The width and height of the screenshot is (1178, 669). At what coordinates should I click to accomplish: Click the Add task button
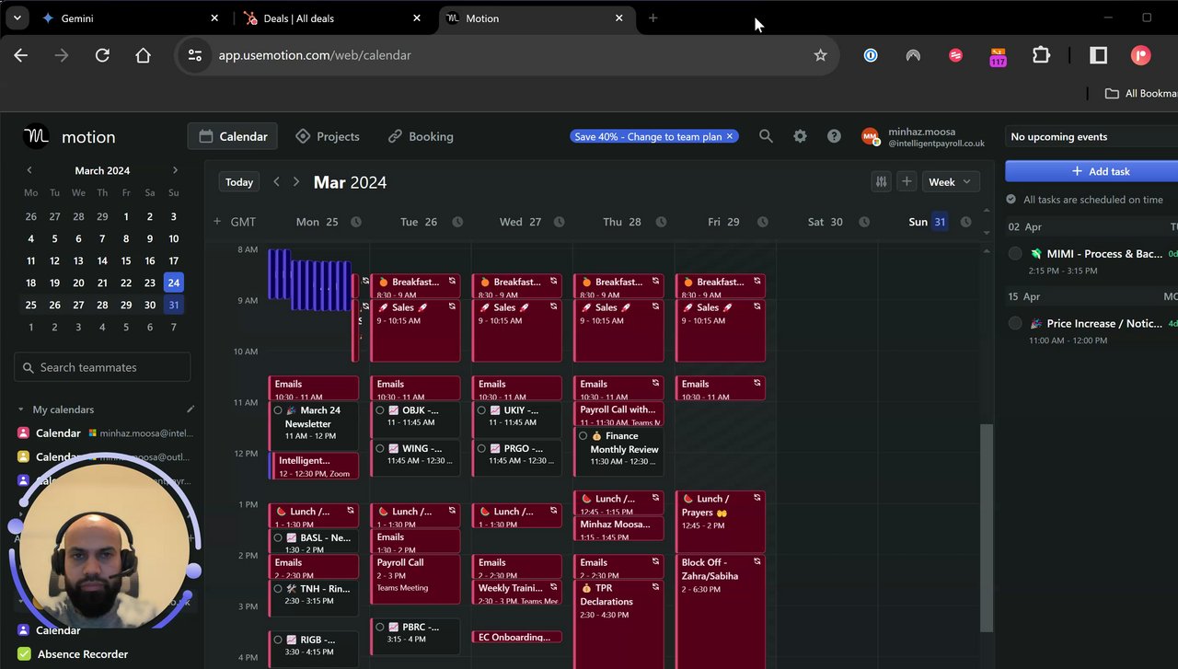[1091, 171]
